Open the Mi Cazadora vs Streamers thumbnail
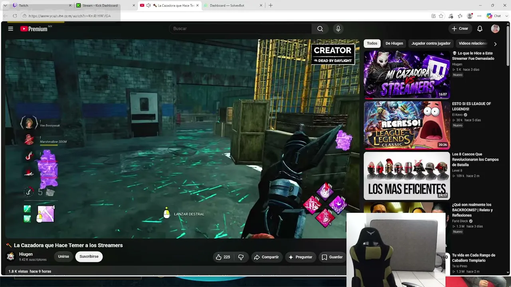The height and width of the screenshot is (287, 511). click(x=407, y=75)
